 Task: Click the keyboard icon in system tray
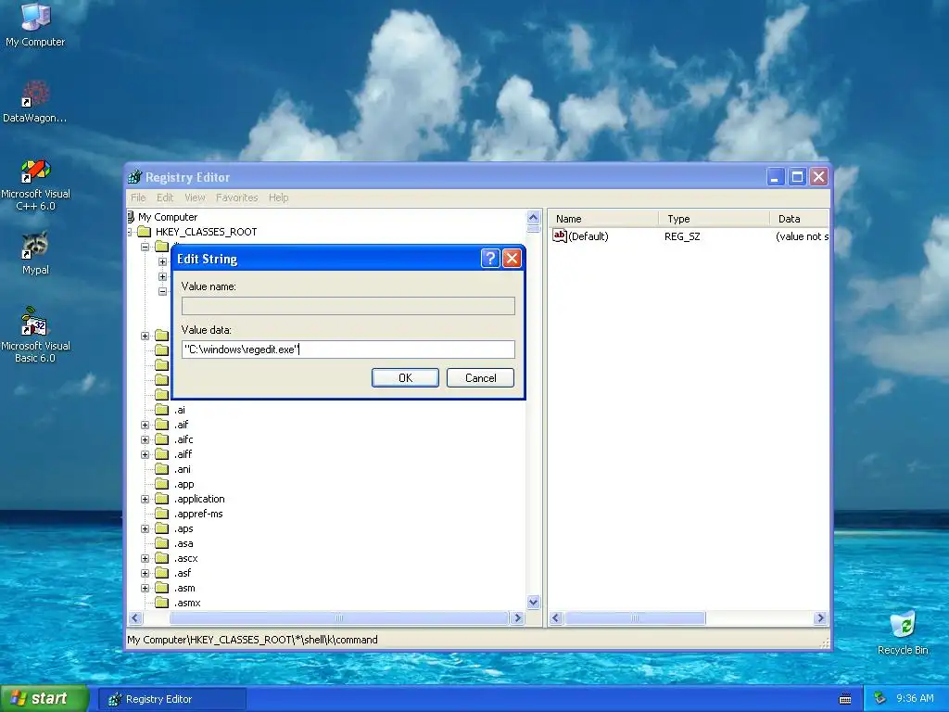tap(845, 699)
